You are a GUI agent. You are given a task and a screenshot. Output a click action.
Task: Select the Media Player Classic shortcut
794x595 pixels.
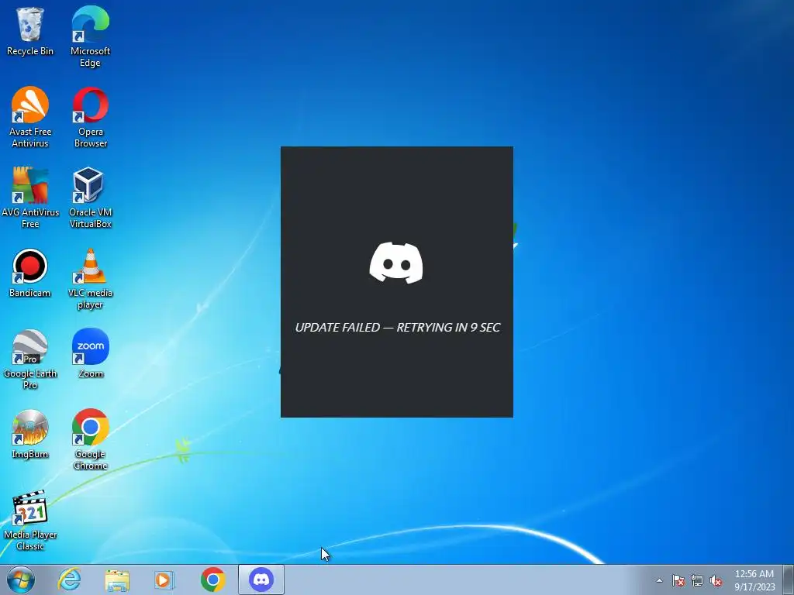30,520
